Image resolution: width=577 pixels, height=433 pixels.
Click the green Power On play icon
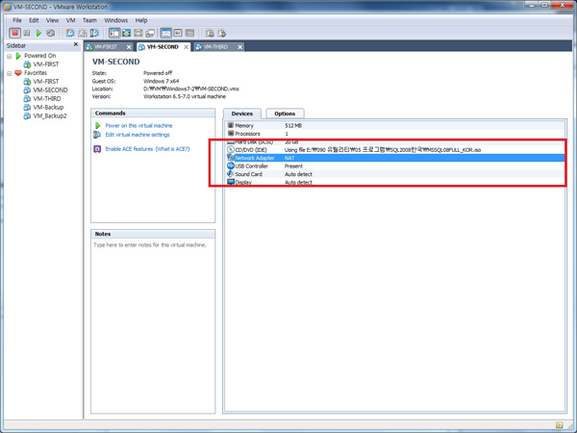[38, 33]
